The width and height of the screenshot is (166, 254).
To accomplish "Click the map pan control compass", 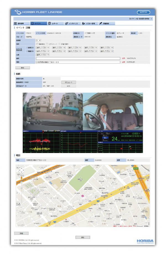I will [x=21, y=170].
